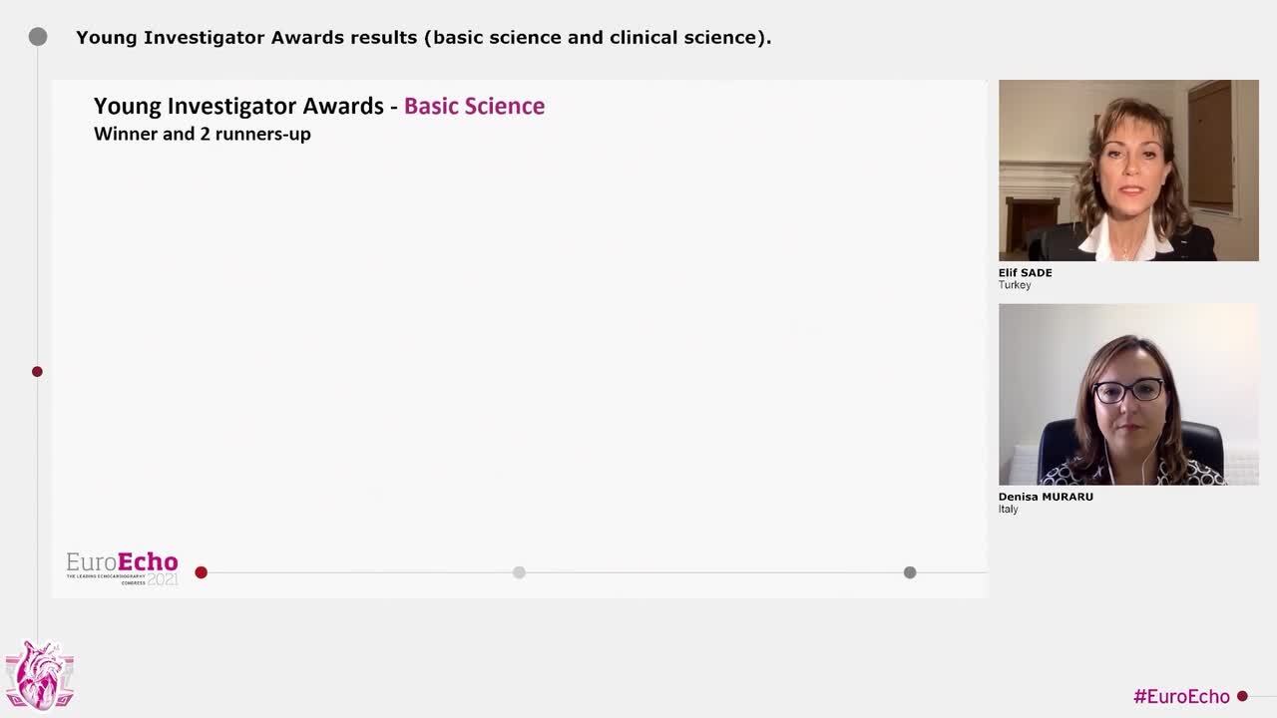Open Denisa MURARU's video feed

click(1128, 394)
